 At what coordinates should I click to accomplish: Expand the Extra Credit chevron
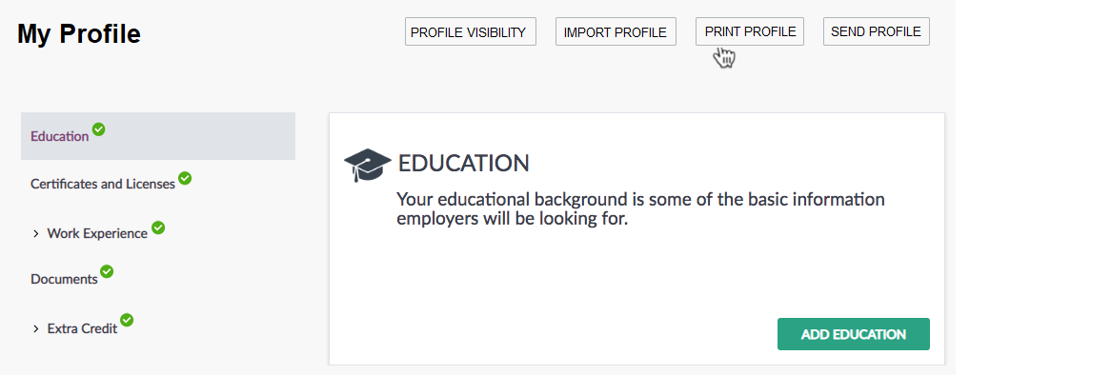pos(35,329)
